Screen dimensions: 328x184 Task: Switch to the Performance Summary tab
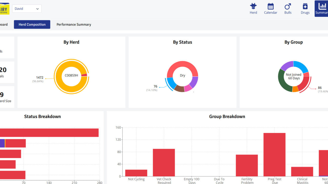click(x=74, y=25)
